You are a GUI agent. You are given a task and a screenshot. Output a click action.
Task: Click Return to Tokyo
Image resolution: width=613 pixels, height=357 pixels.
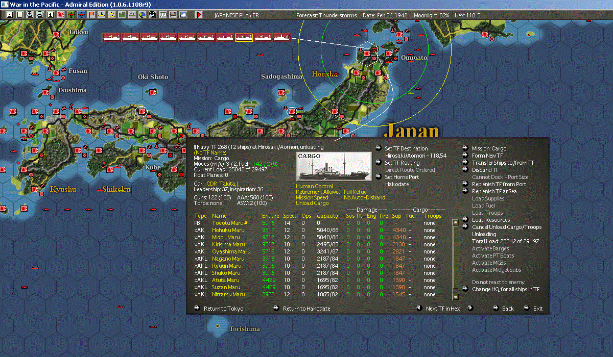point(224,309)
